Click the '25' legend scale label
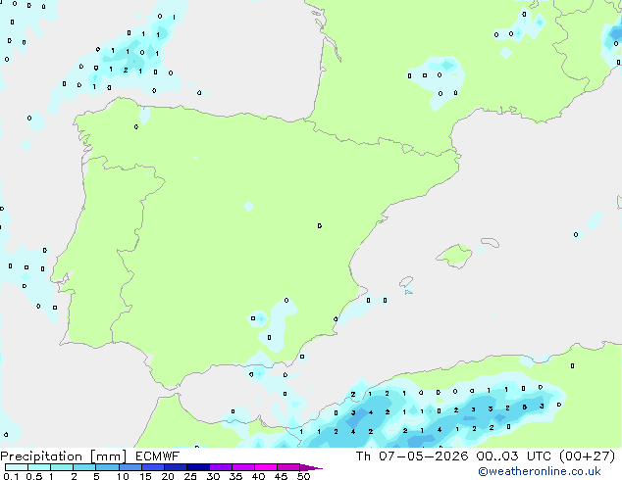622x480 pixels. coord(190,476)
